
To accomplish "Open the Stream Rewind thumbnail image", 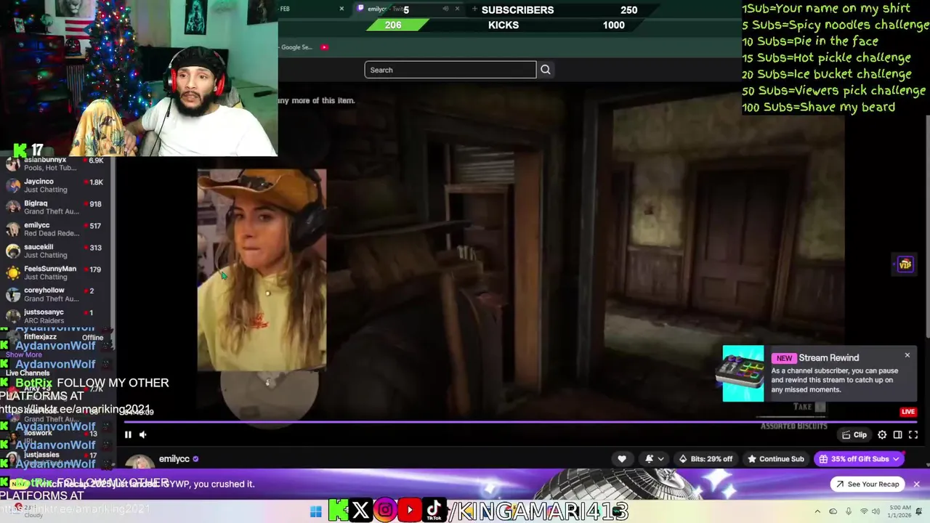I will click(x=743, y=373).
